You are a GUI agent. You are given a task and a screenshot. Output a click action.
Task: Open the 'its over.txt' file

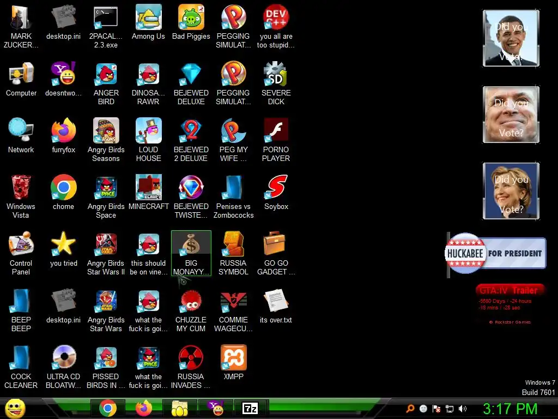click(x=276, y=307)
